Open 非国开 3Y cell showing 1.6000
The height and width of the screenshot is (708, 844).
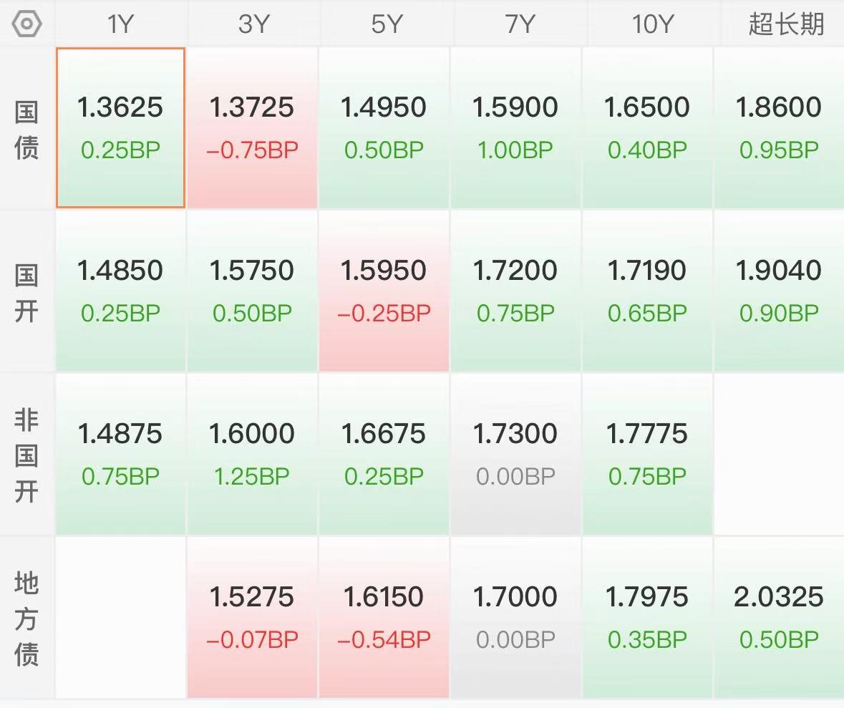tap(253, 454)
